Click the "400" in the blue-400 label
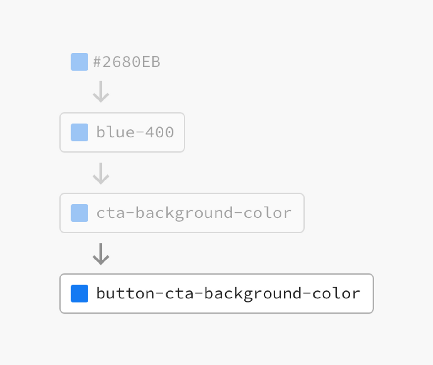Image resolution: width=433 pixels, height=365 pixels. (x=159, y=132)
